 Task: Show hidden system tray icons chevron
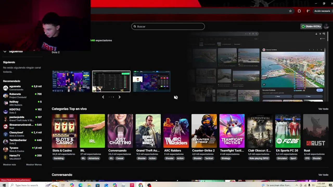(297, 185)
